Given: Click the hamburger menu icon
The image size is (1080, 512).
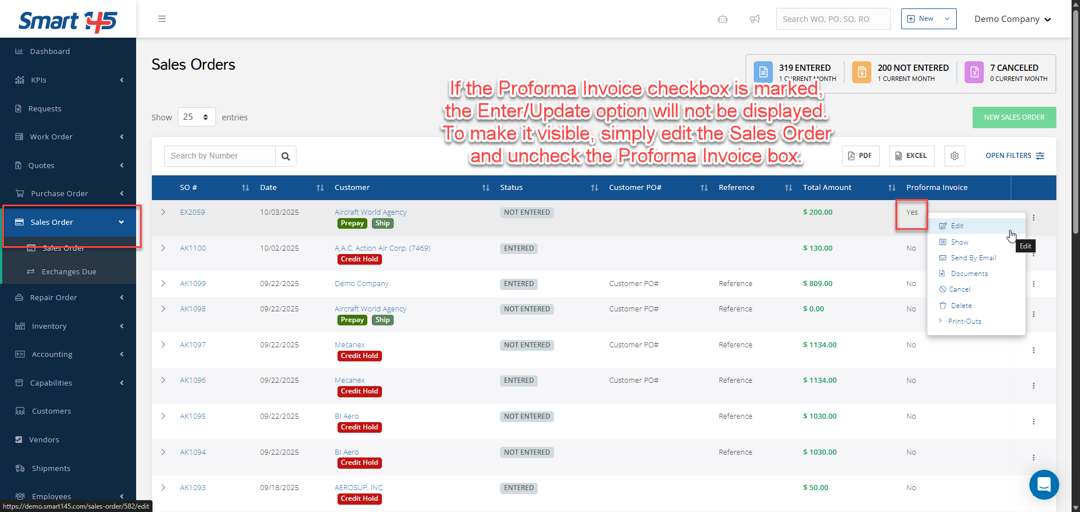Looking at the screenshot, I should [x=162, y=19].
